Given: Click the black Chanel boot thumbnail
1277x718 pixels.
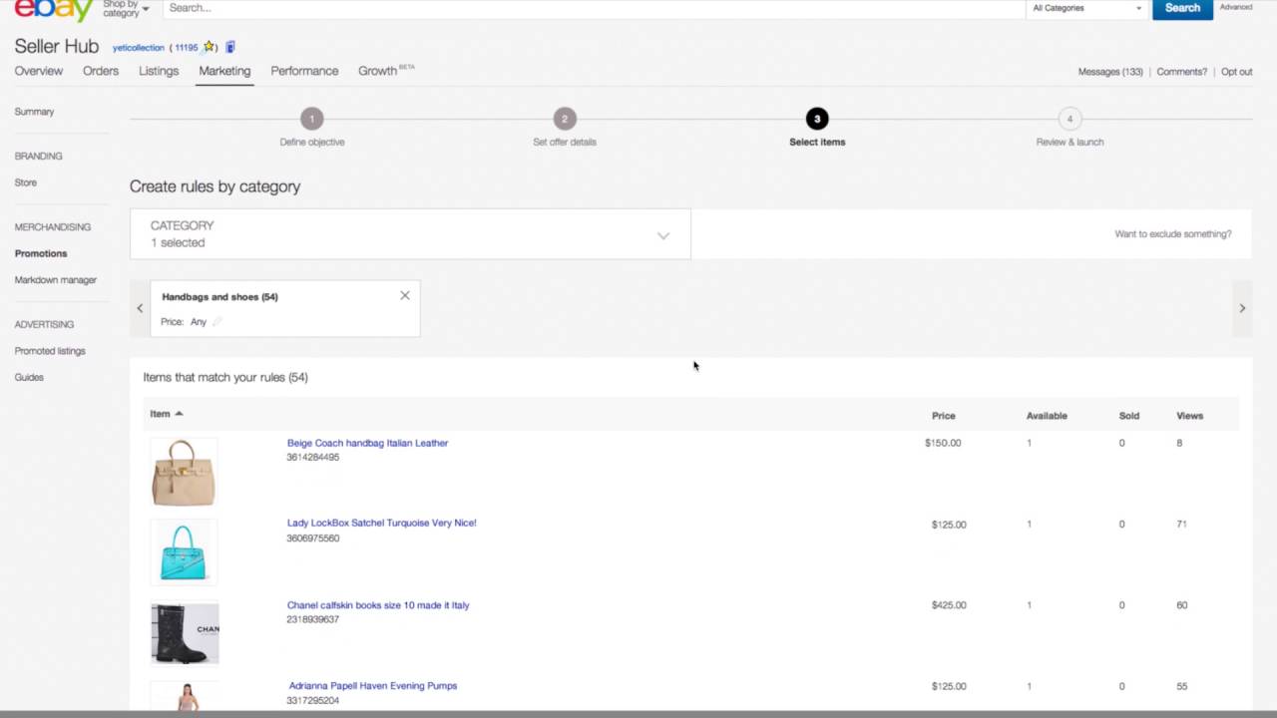Looking at the screenshot, I should pyautogui.click(x=185, y=633).
